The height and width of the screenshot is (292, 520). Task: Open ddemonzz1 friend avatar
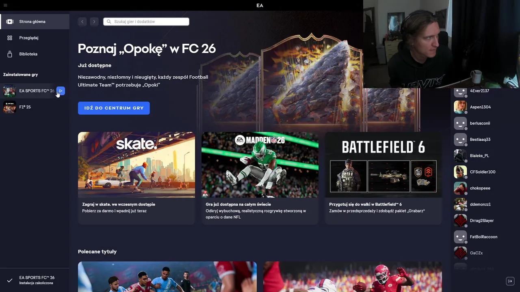pos(460,204)
